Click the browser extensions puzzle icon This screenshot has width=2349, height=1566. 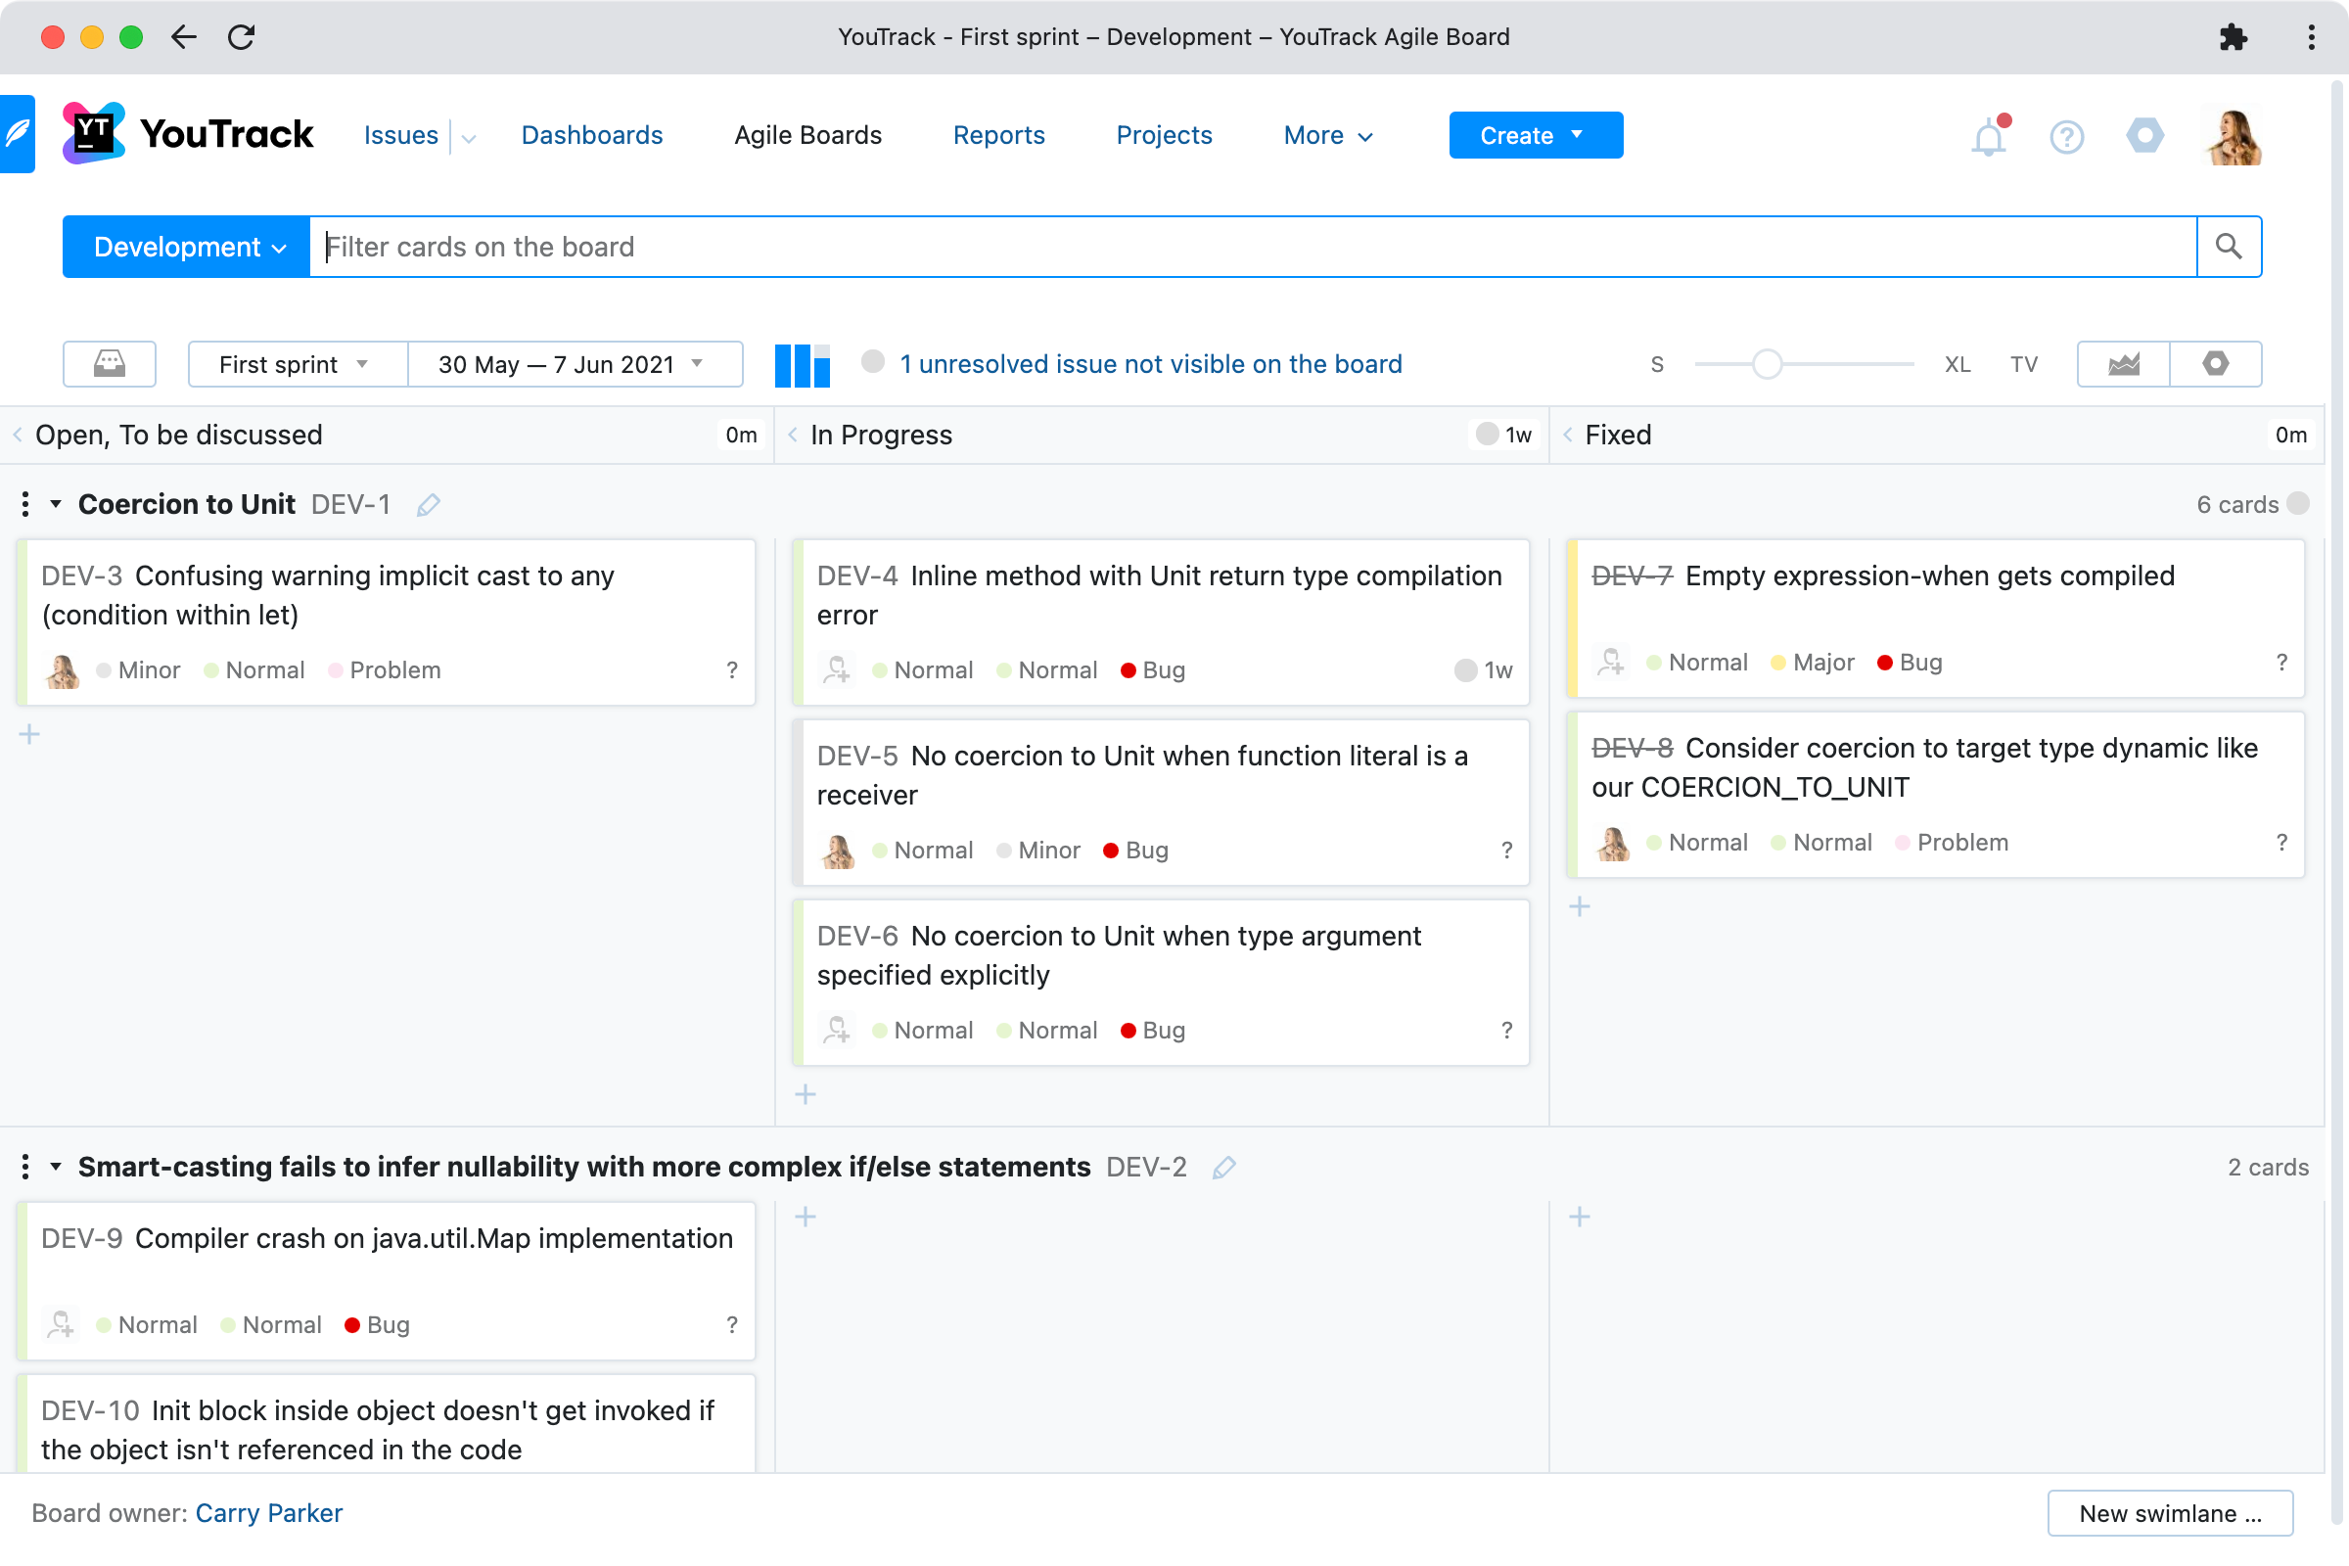click(2233, 37)
